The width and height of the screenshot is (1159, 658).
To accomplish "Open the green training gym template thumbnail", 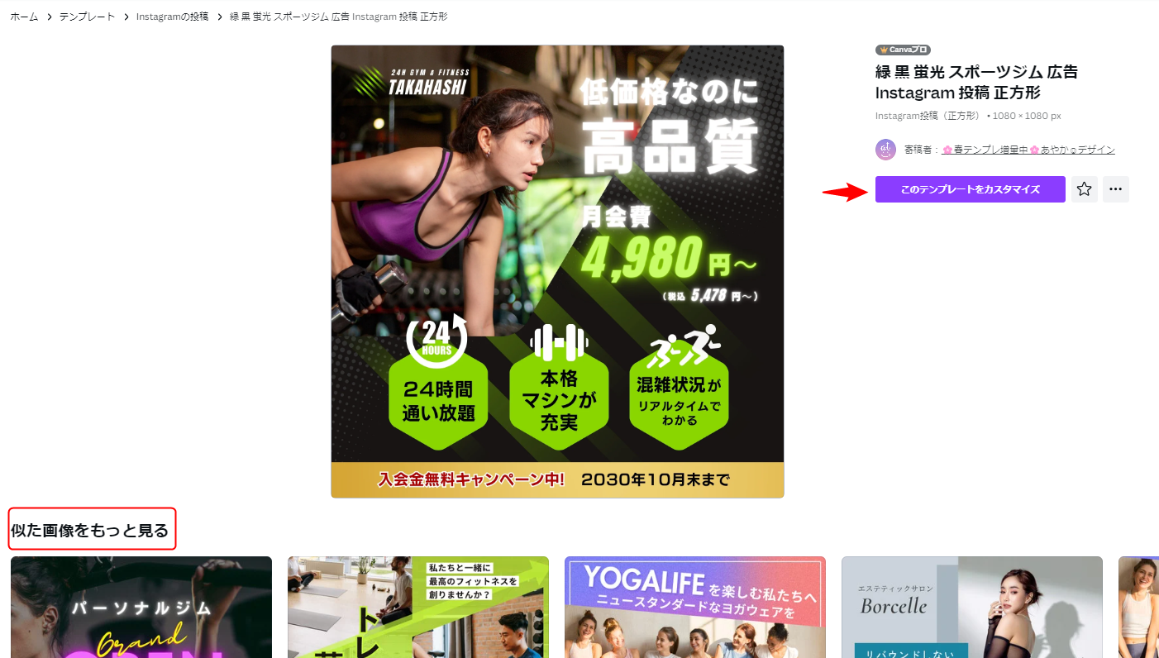I will 417,608.
